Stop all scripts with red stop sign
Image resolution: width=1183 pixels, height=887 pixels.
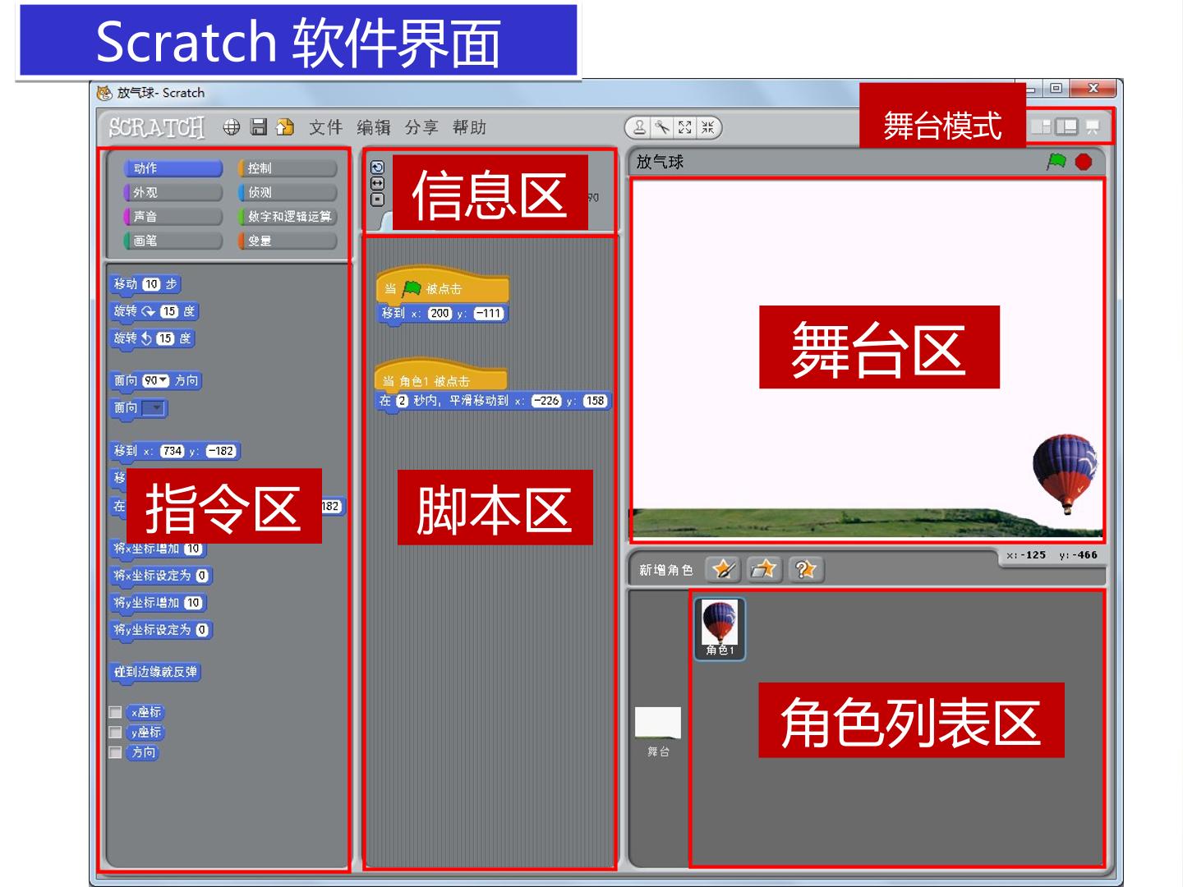click(1084, 162)
